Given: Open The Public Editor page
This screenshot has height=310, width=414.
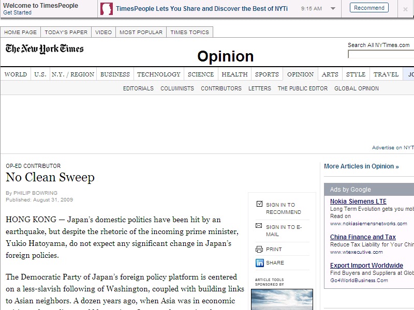Looking at the screenshot, I should coord(303,88).
